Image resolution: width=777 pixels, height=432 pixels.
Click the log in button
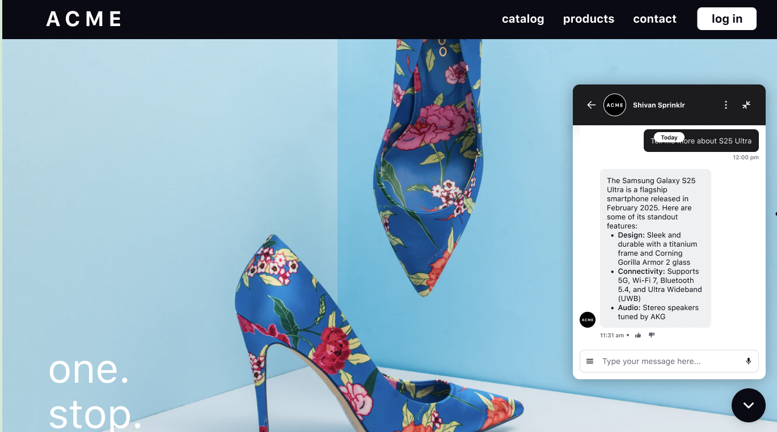click(x=727, y=19)
